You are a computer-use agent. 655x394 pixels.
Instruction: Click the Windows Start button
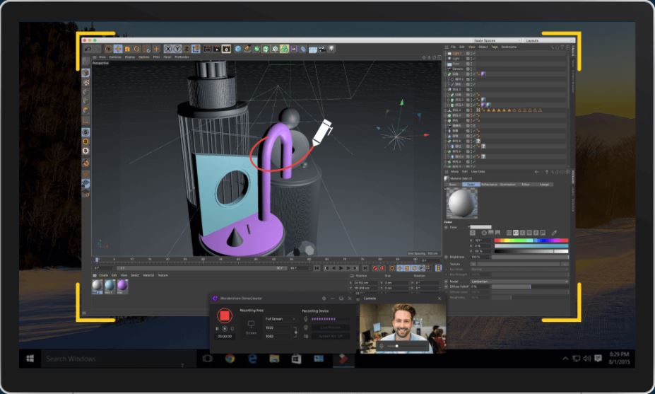tap(30, 359)
